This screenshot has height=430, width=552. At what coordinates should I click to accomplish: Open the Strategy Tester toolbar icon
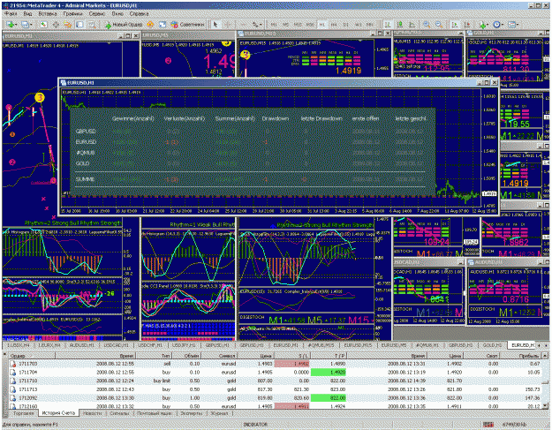coord(92,24)
